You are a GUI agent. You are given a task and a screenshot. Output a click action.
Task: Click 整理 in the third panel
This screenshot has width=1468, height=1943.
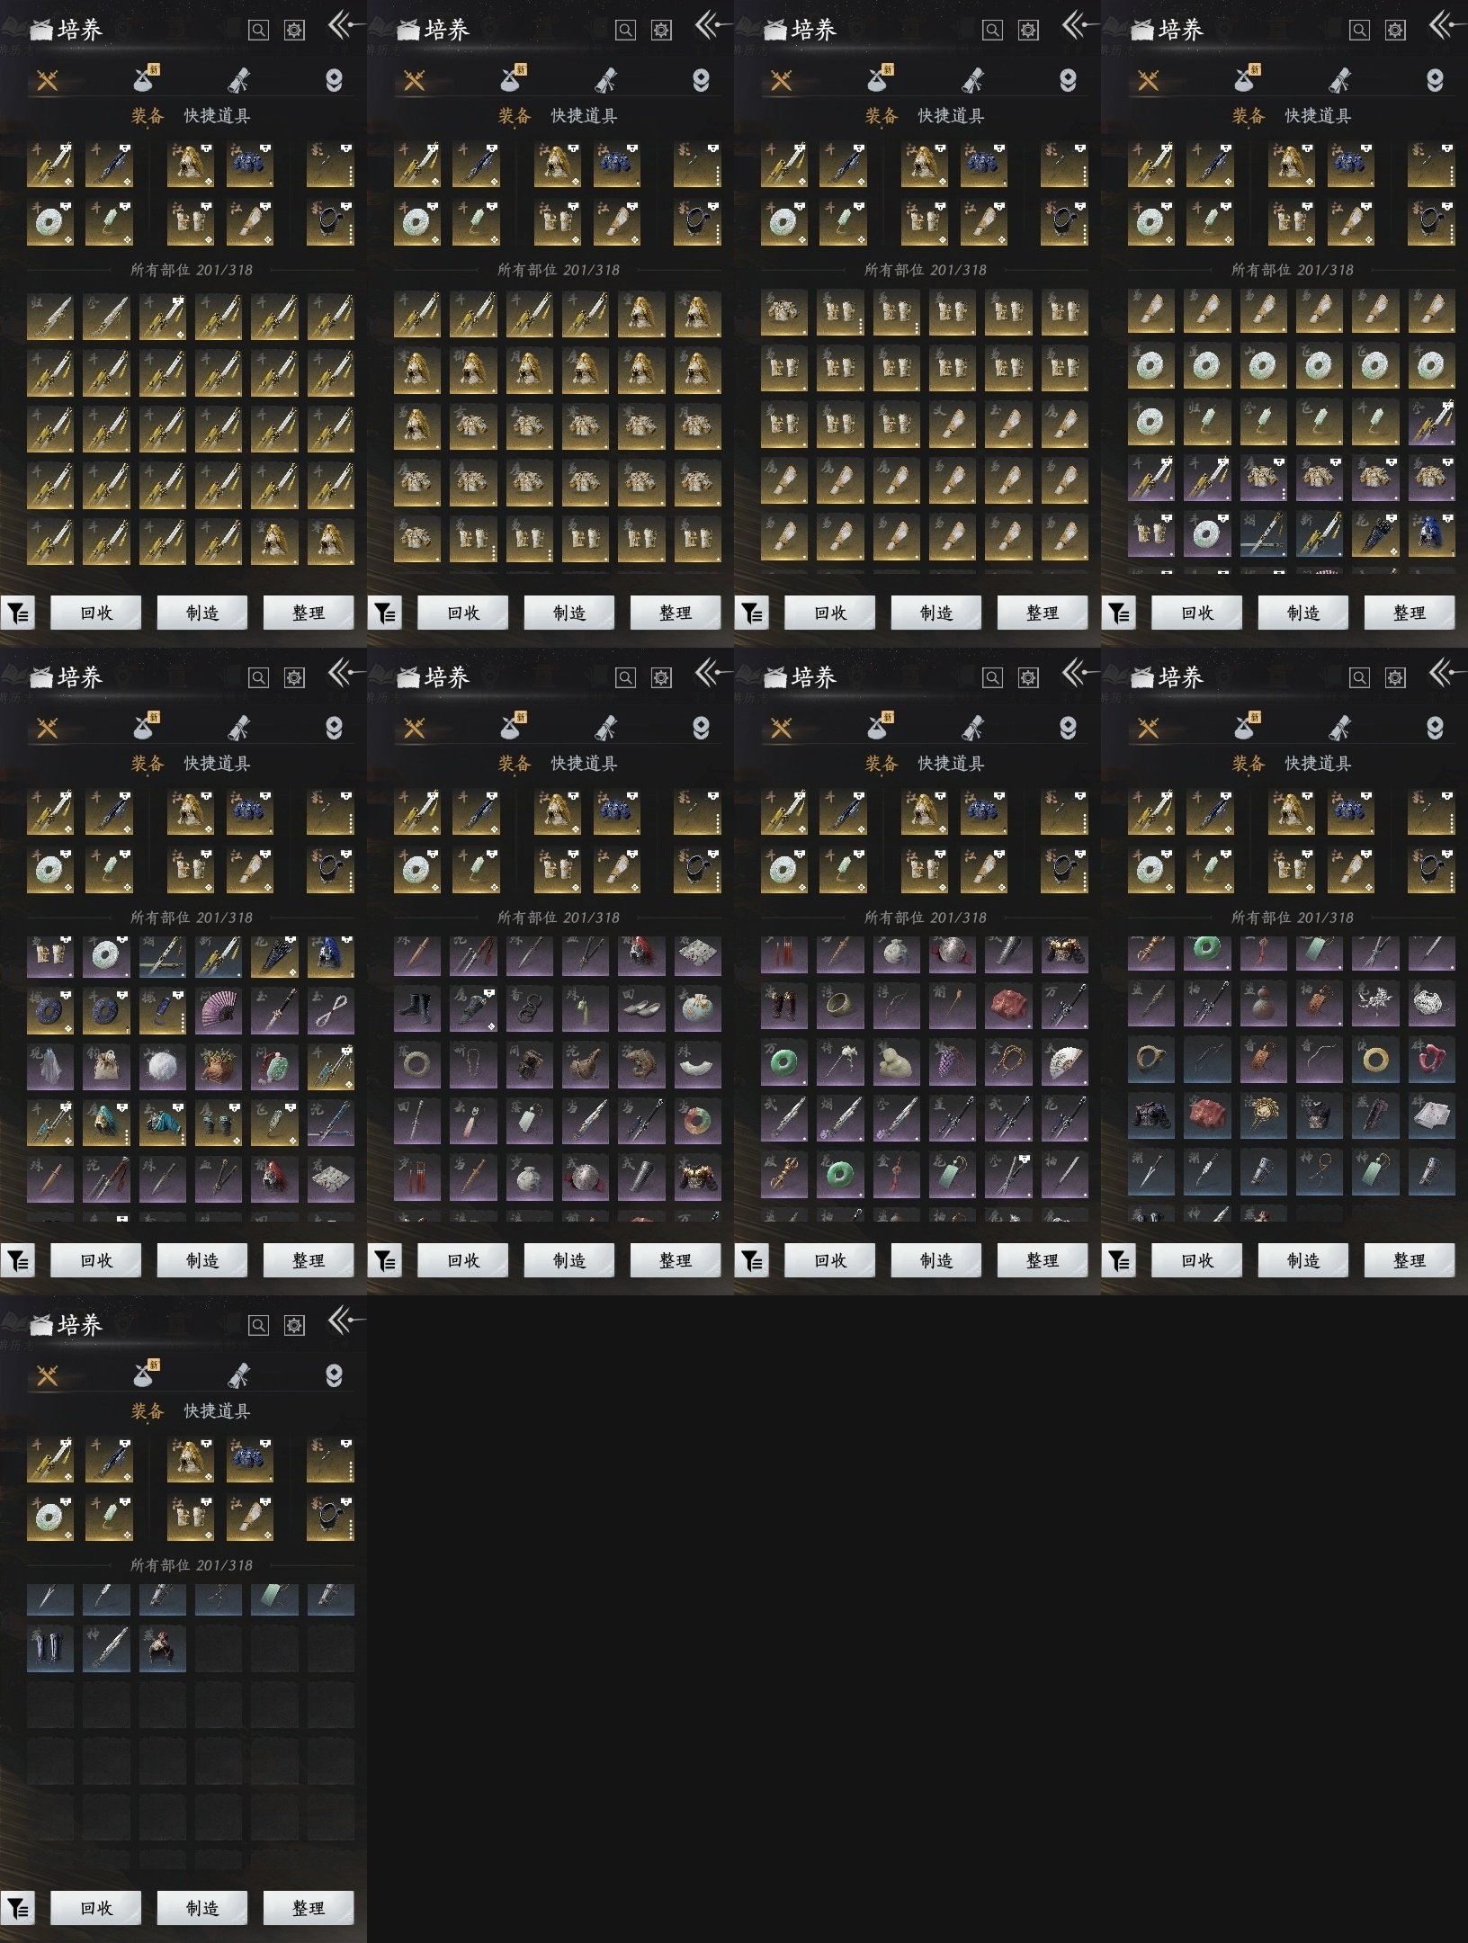(1042, 613)
